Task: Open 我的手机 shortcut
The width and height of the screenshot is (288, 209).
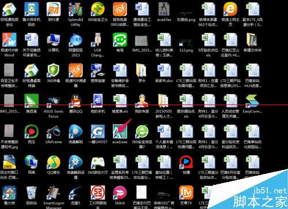Action: tap(98, 100)
